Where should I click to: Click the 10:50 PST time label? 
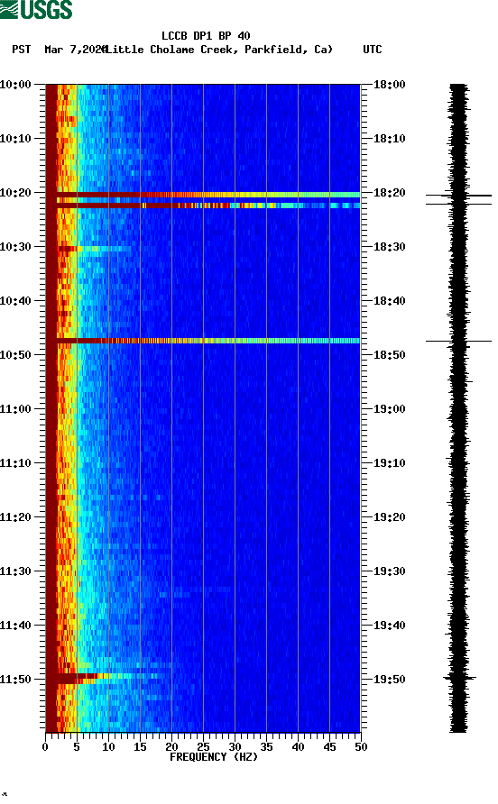15,355
